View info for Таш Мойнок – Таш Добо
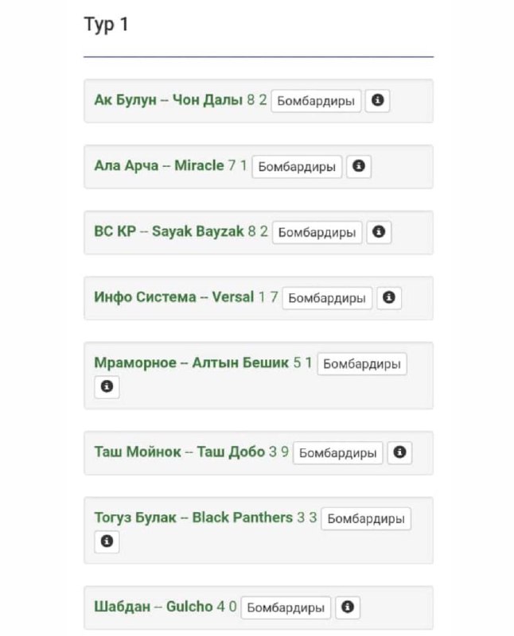The image size is (514, 636). (x=399, y=452)
